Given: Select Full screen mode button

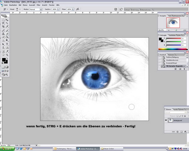Looking at the screenshot, I should 7,71.
